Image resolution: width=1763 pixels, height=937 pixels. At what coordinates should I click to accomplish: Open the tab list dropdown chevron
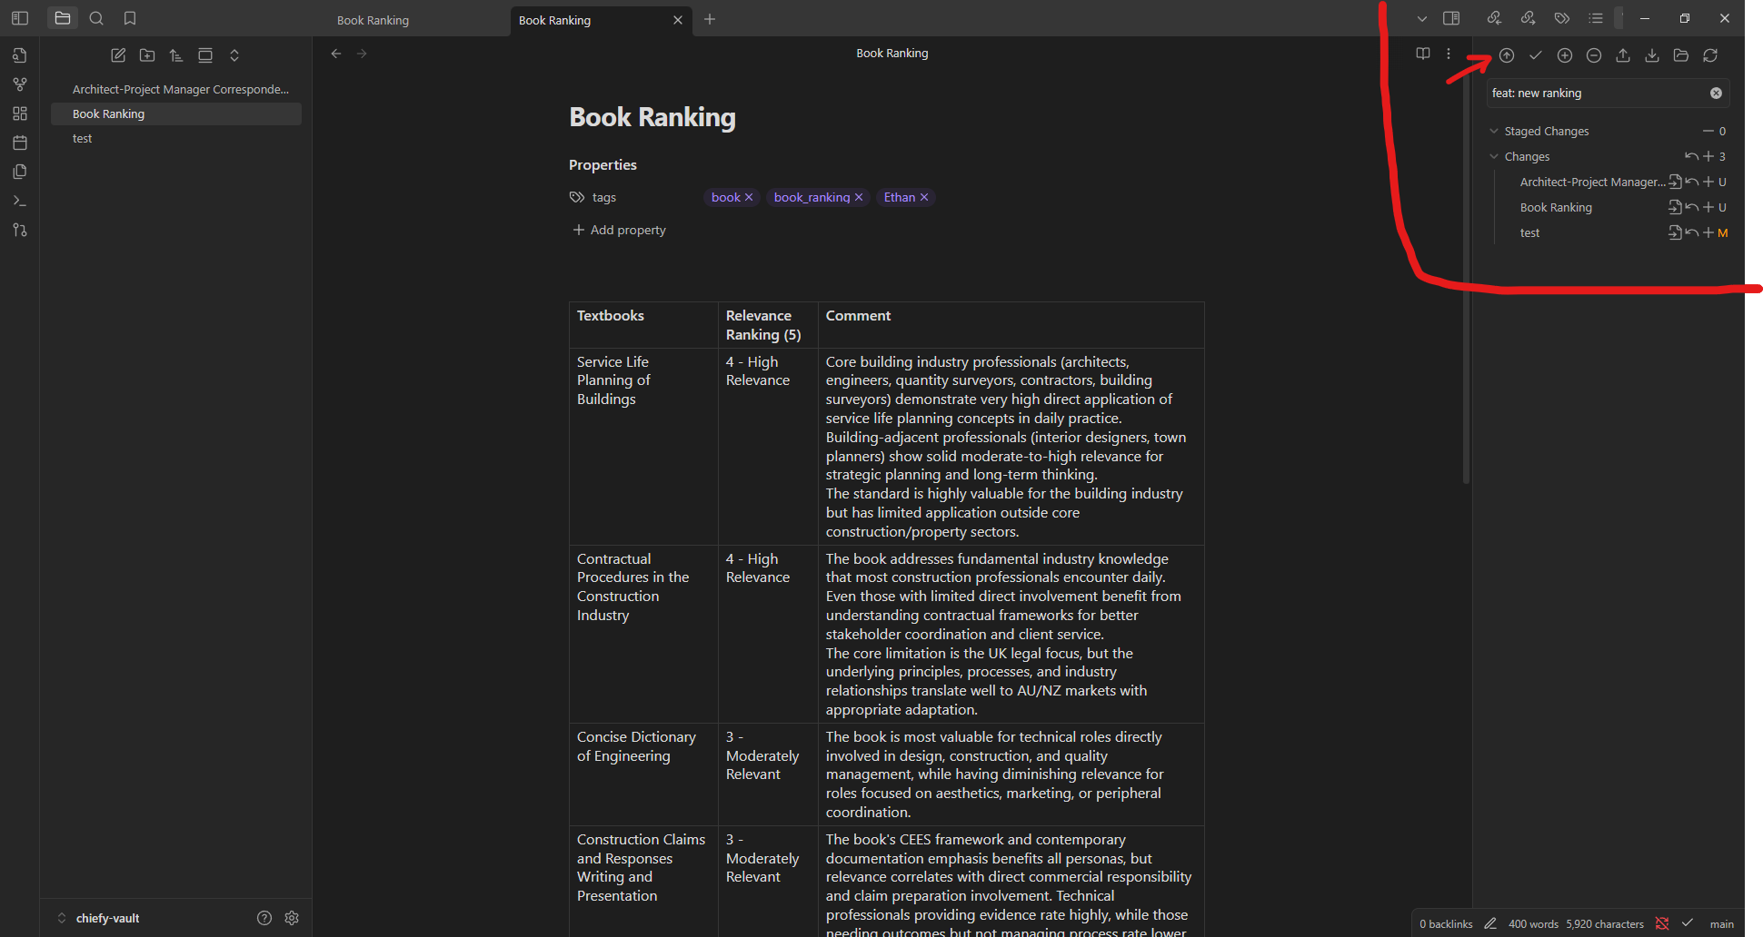1422,18
